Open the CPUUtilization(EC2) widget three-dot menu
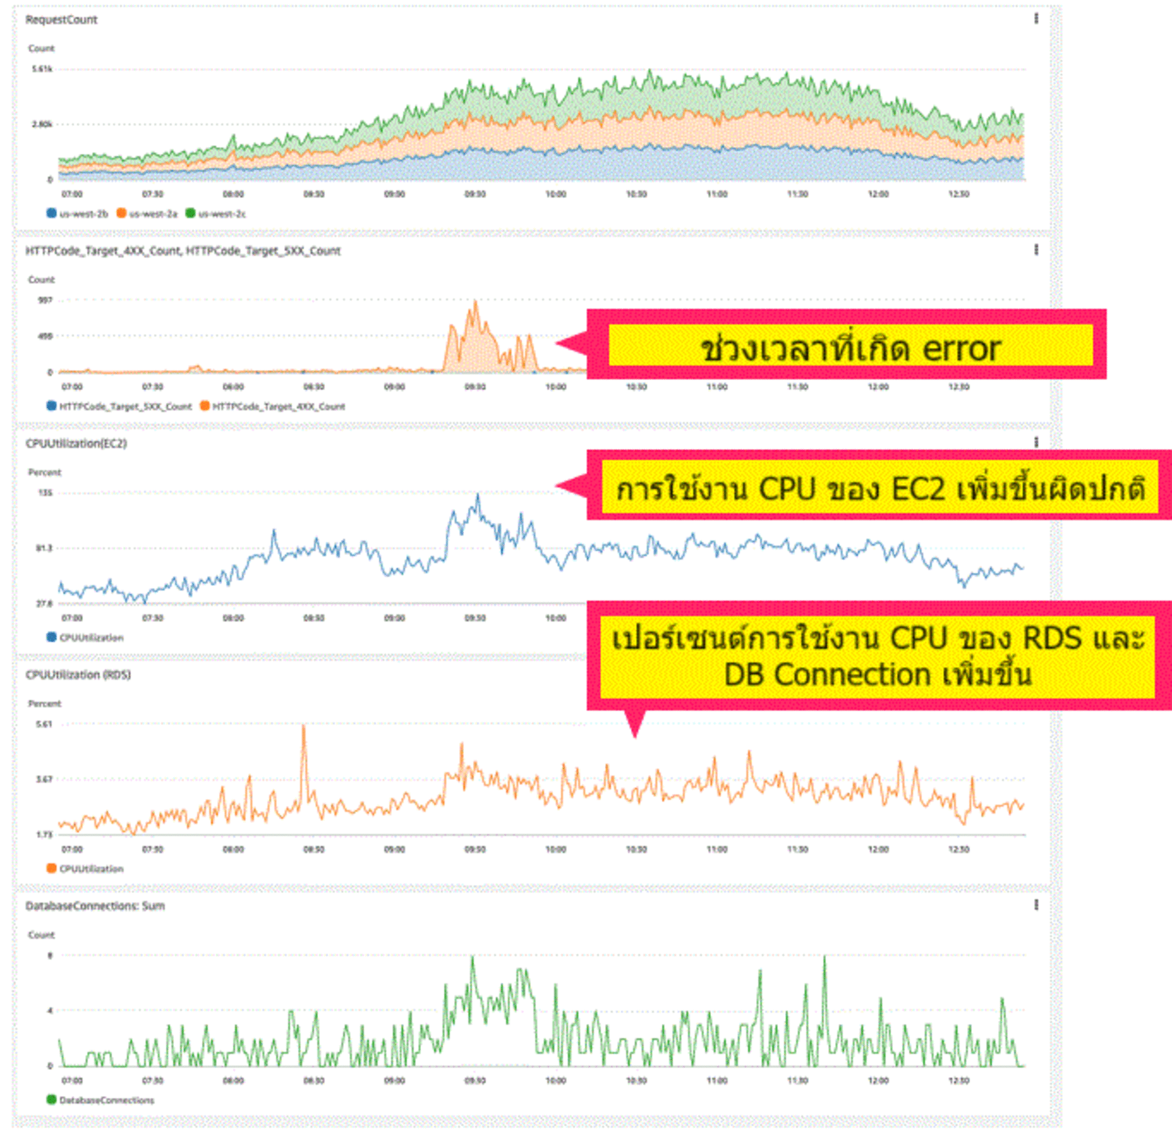The image size is (1172, 1131). (1036, 442)
